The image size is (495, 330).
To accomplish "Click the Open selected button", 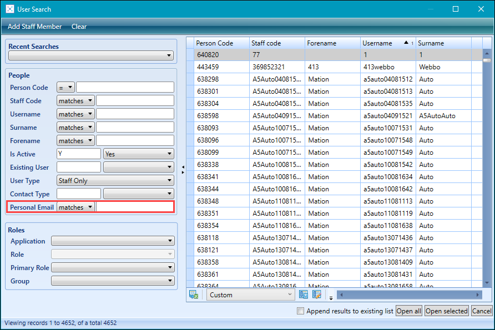I will click(x=446, y=311).
